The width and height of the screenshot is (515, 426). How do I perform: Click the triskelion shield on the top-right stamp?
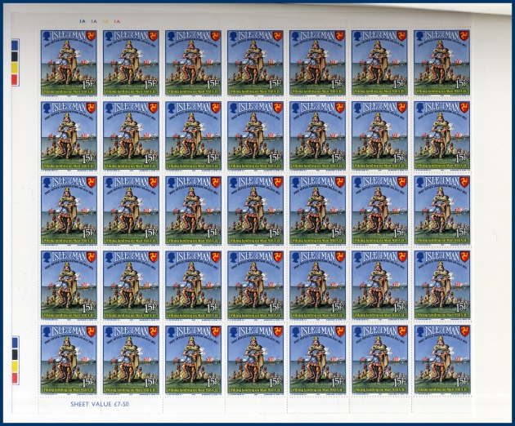click(x=463, y=37)
